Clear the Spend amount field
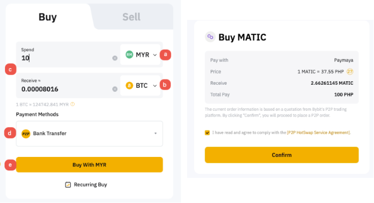The image size is (374, 203). coord(115,58)
